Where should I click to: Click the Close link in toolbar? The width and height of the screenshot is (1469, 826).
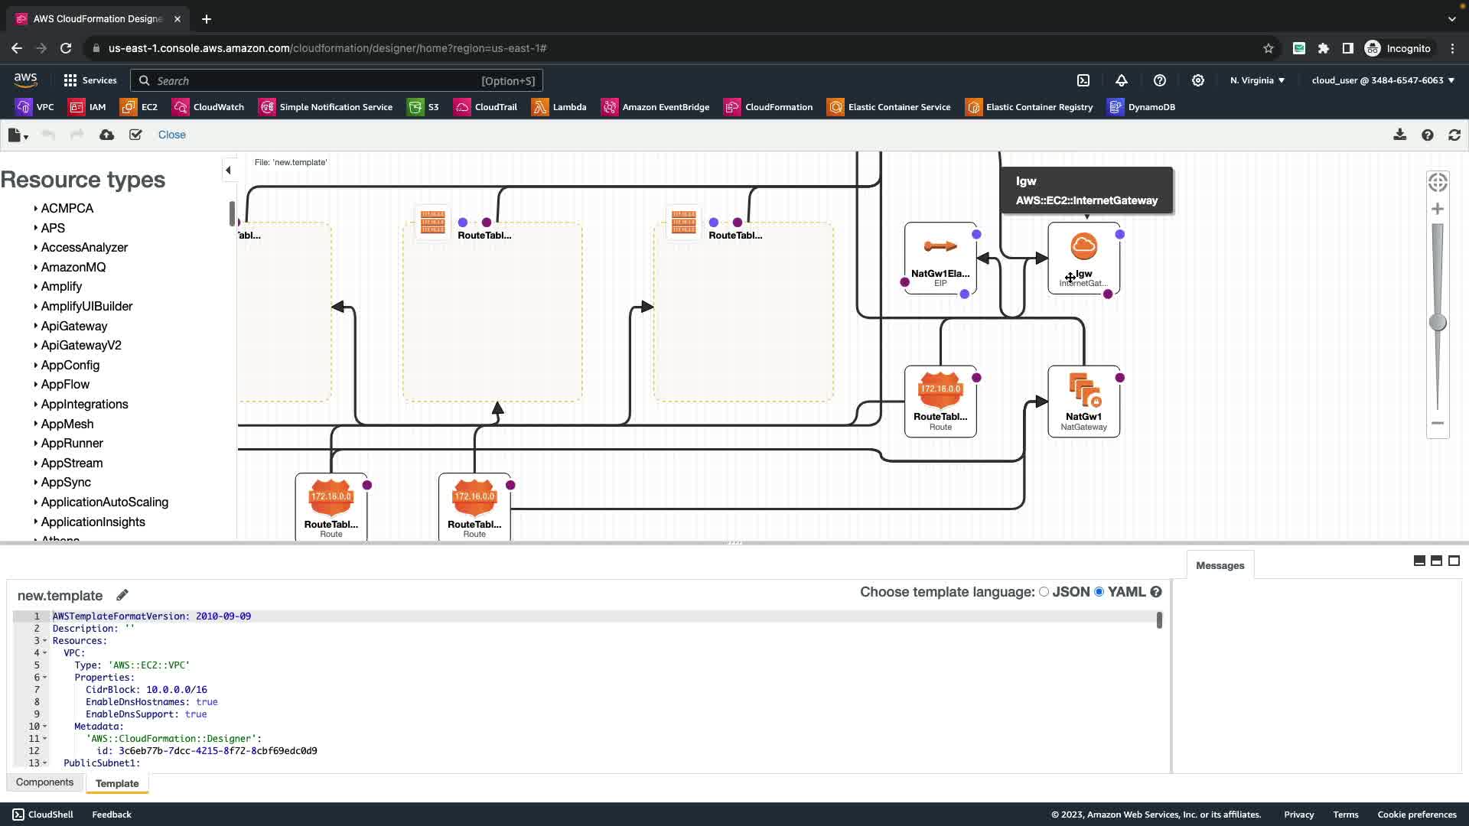click(171, 135)
